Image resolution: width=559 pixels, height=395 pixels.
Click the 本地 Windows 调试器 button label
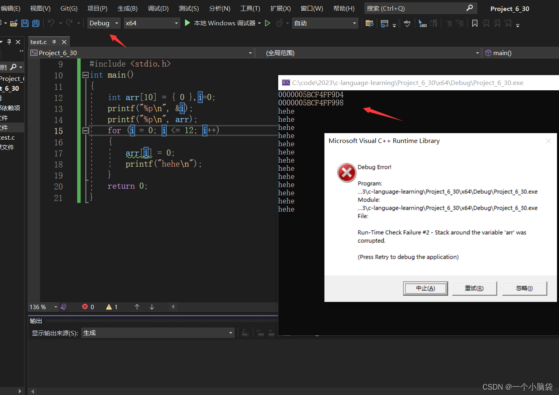pyautogui.click(x=224, y=23)
